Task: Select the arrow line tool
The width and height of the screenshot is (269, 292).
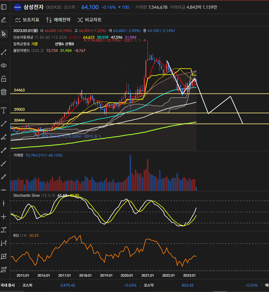Action: pos(4,150)
